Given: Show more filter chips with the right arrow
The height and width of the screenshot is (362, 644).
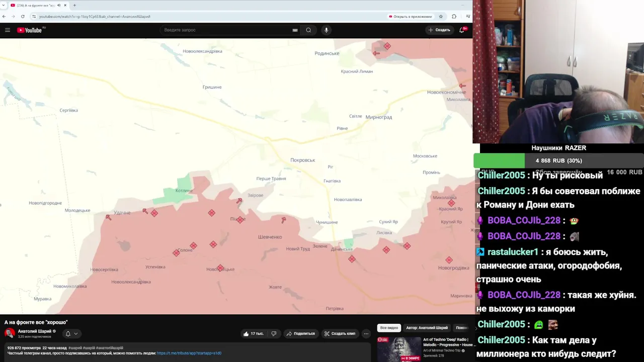Looking at the screenshot, I should 476,328.
